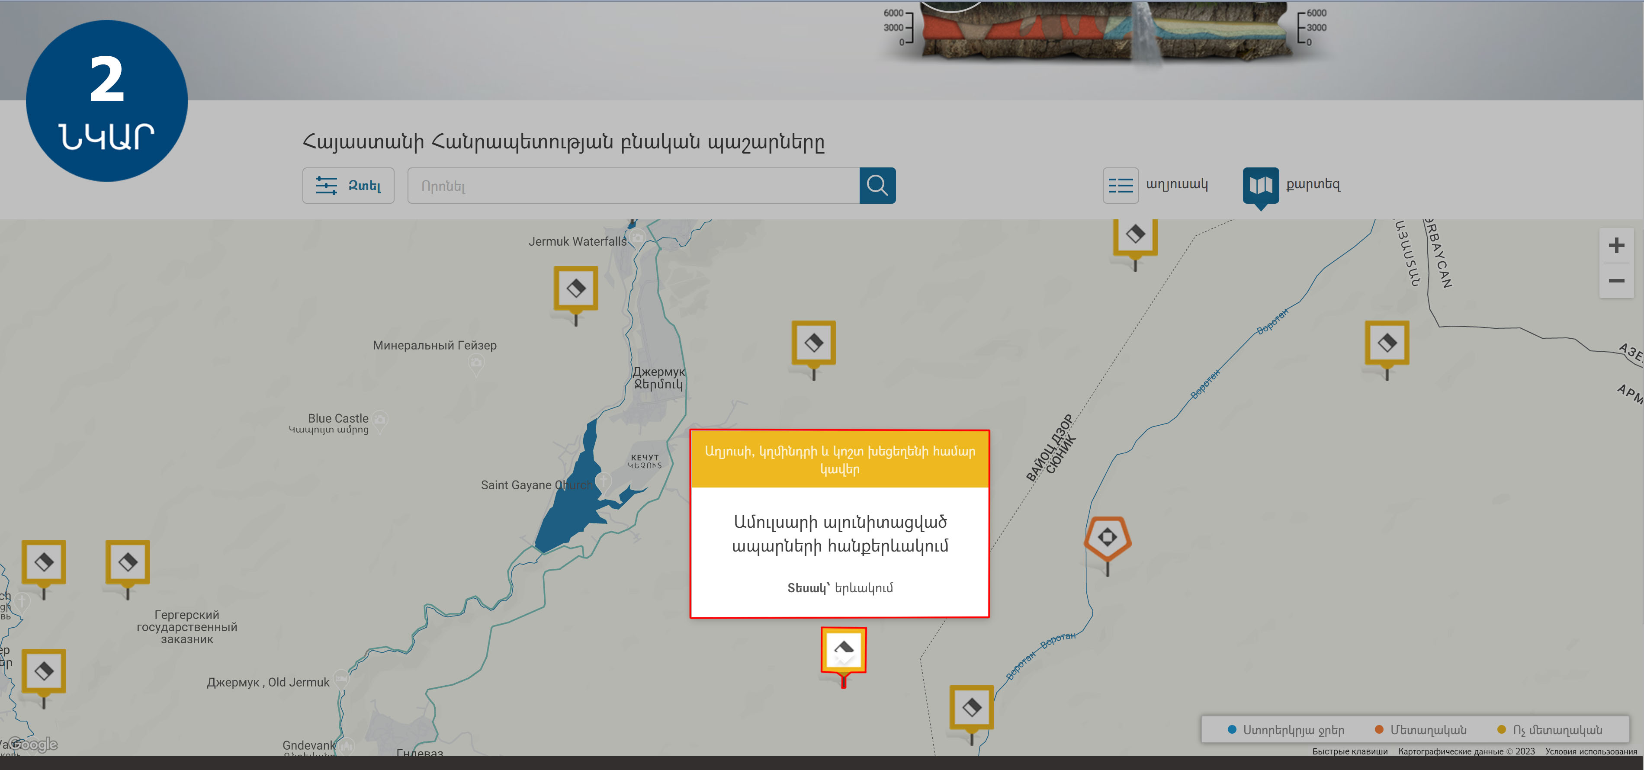Viewport: 1644px width, 770px height.
Task: Select the lower-left mine marker
Action: click(44, 671)
